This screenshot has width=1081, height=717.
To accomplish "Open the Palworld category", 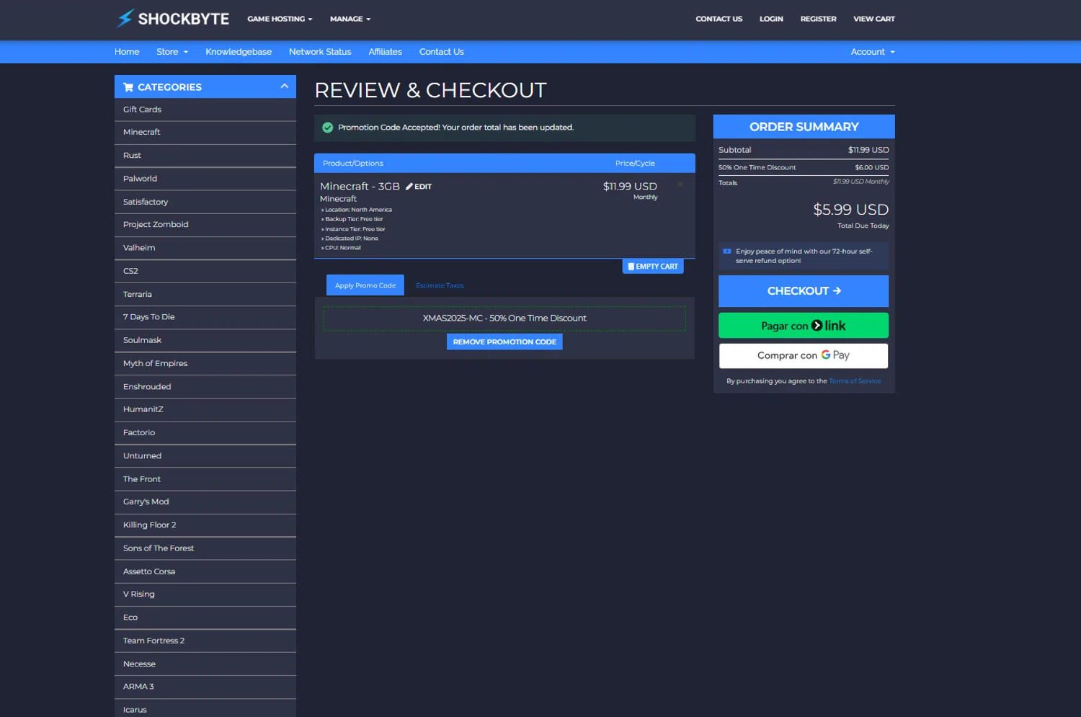I will tap(205, 179).
